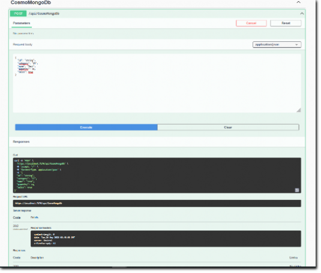Click the "Code" column header under Server response
This screenshot has width=321, height=273.
(x=17, y=218)
